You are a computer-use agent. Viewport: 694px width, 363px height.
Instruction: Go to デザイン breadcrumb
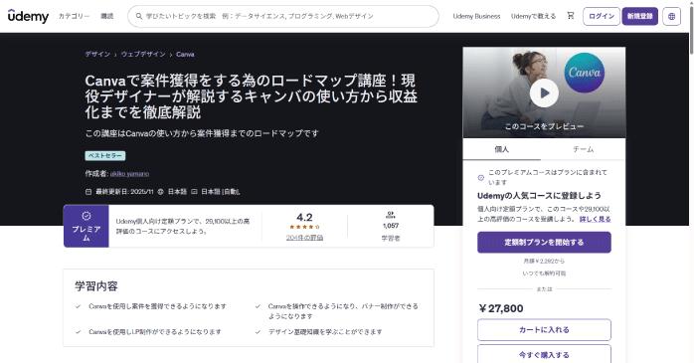97,54
